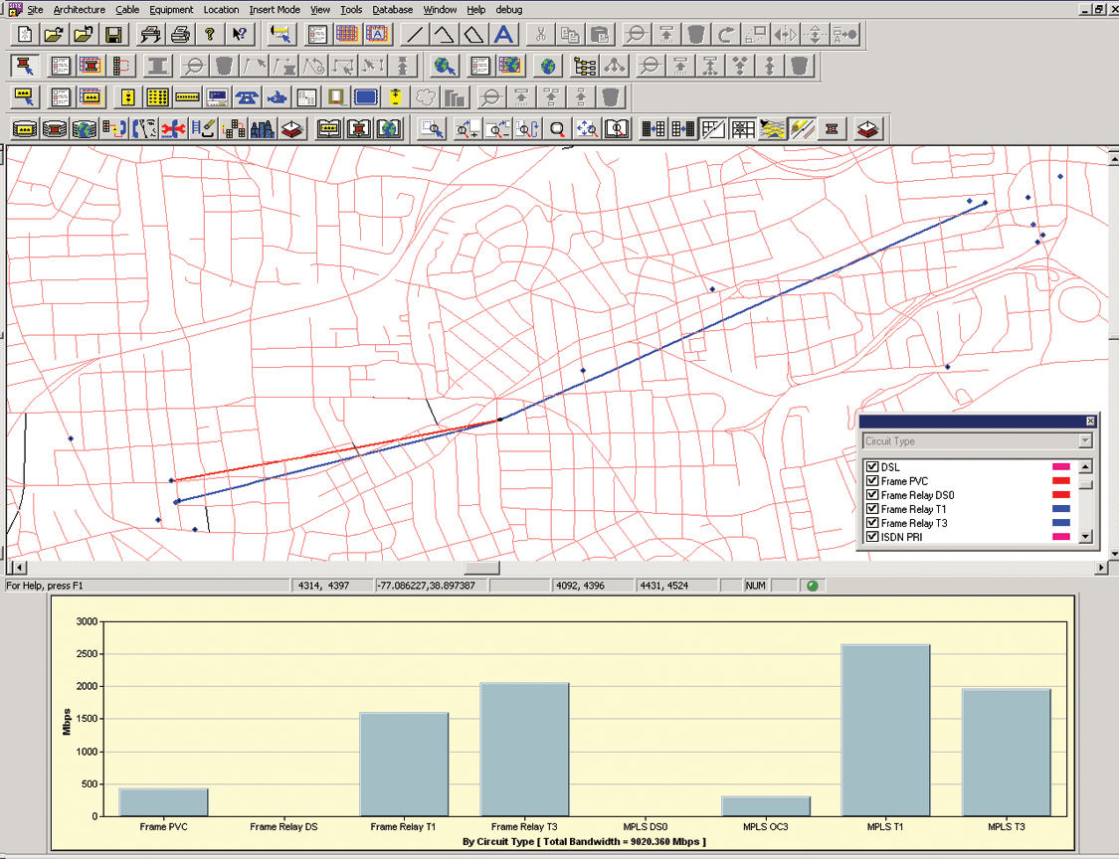1119x859 pixels.
Task: Select the straight line drawing tool
Action: [415, 35]
